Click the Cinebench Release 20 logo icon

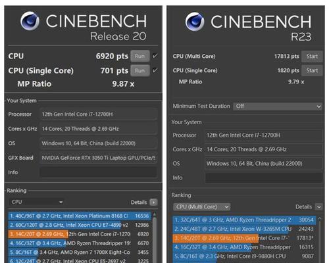[30, 21]
